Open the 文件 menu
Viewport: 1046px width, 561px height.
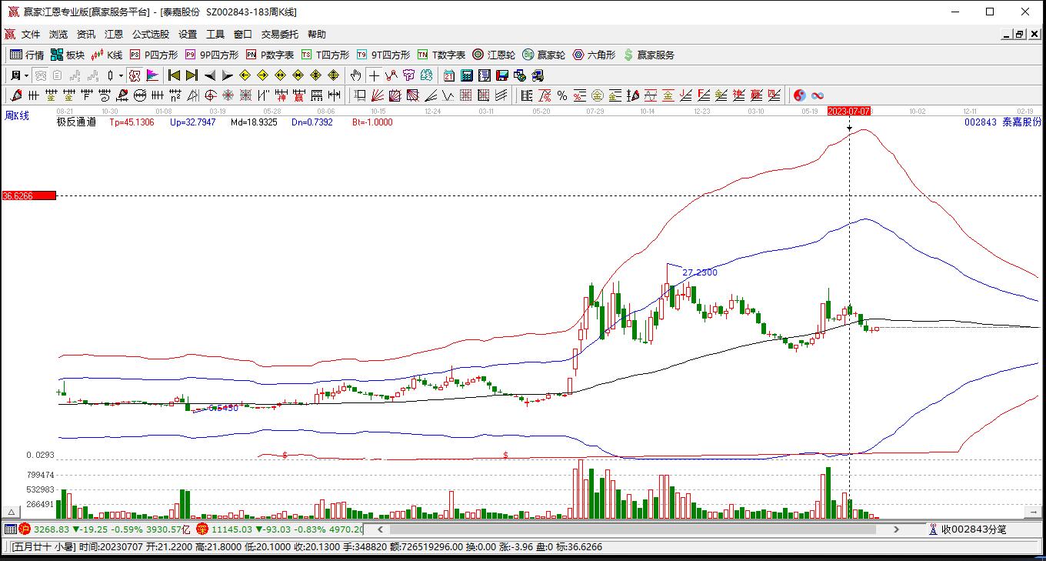pos(31,35)
